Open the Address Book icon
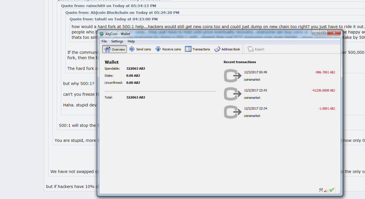This screenshot has width=365, height=199. pos(217,49)
